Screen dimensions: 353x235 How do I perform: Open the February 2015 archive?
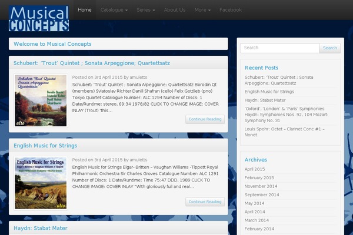point(259,177)
